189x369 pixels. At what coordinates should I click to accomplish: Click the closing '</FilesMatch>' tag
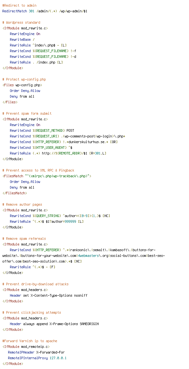click(x=14, y=193)
